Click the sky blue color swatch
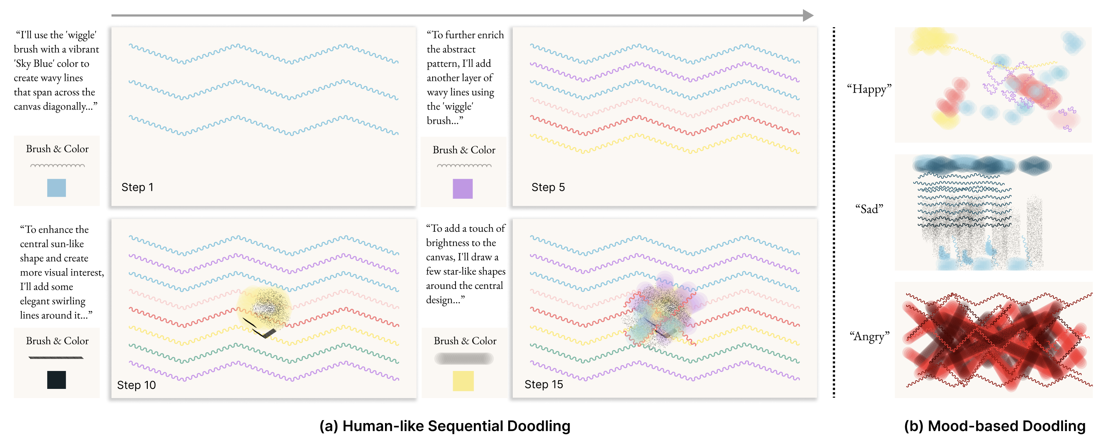 point(56,188)
